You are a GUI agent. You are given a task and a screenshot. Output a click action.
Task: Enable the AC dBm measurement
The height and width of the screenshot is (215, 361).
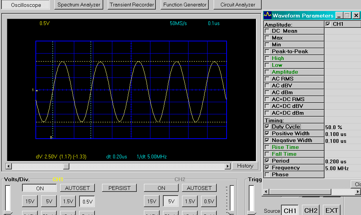click(x=267, y=93)
